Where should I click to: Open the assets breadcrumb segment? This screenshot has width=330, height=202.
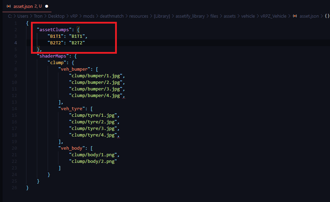tap(230, 16)
